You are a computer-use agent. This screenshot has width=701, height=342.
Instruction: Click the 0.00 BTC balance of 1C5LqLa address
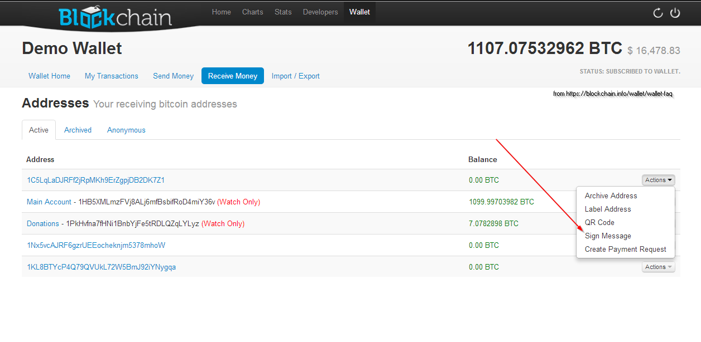[484, 180]
